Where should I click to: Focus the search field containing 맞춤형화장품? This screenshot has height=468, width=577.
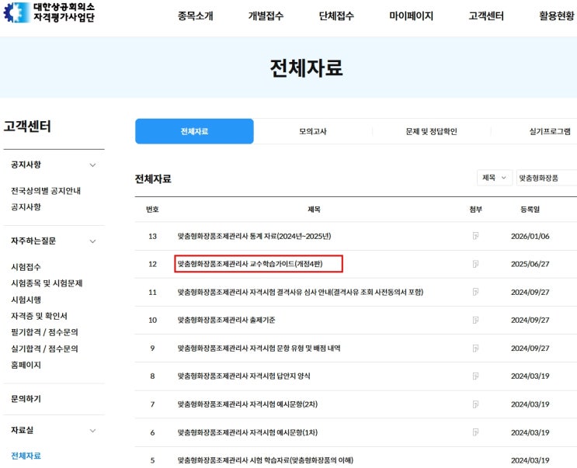point(547,178)
